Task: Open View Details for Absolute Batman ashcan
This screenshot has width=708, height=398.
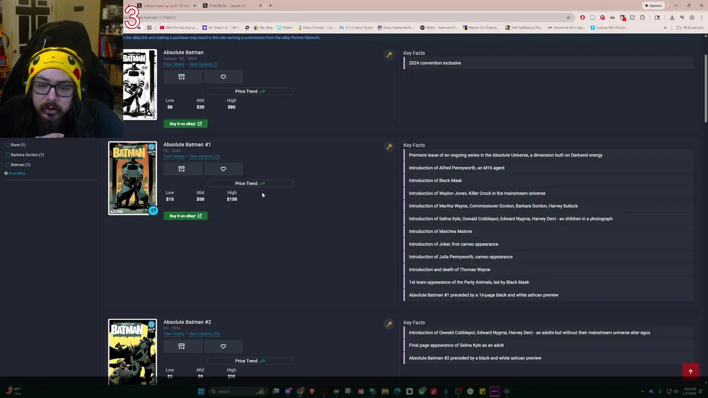Action: pyautogui.click(x=174, y=64)
